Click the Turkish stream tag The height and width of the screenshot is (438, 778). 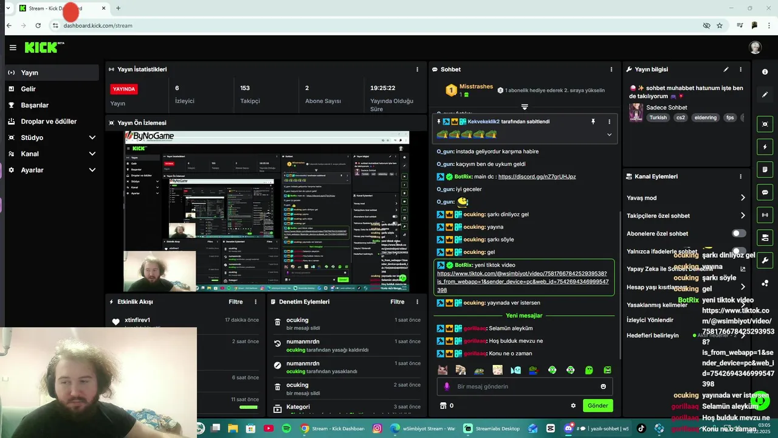pos(658,117)
